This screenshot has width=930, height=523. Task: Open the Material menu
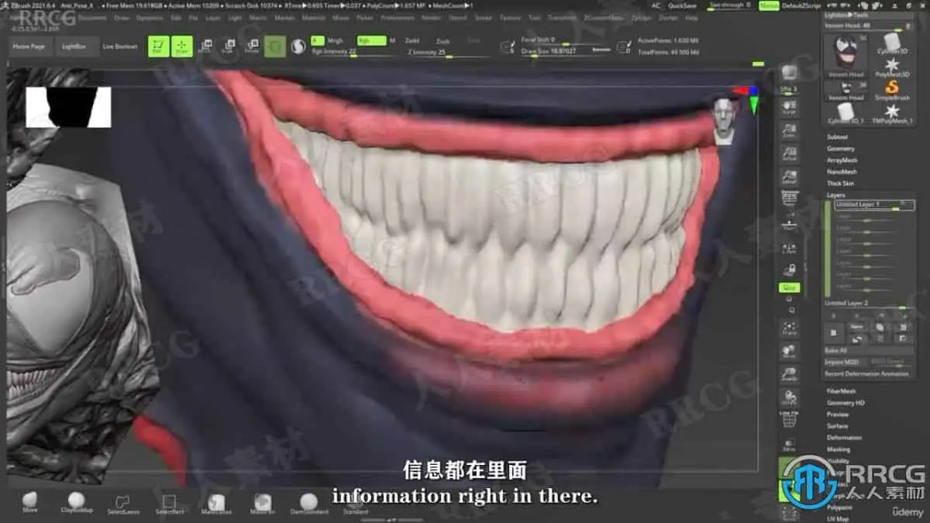tap(313, 17)
